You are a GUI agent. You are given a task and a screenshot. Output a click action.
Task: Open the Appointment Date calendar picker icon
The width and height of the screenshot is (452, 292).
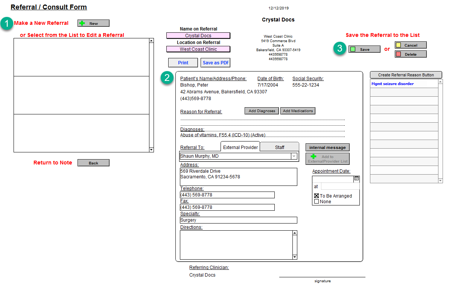click(356, 178)
